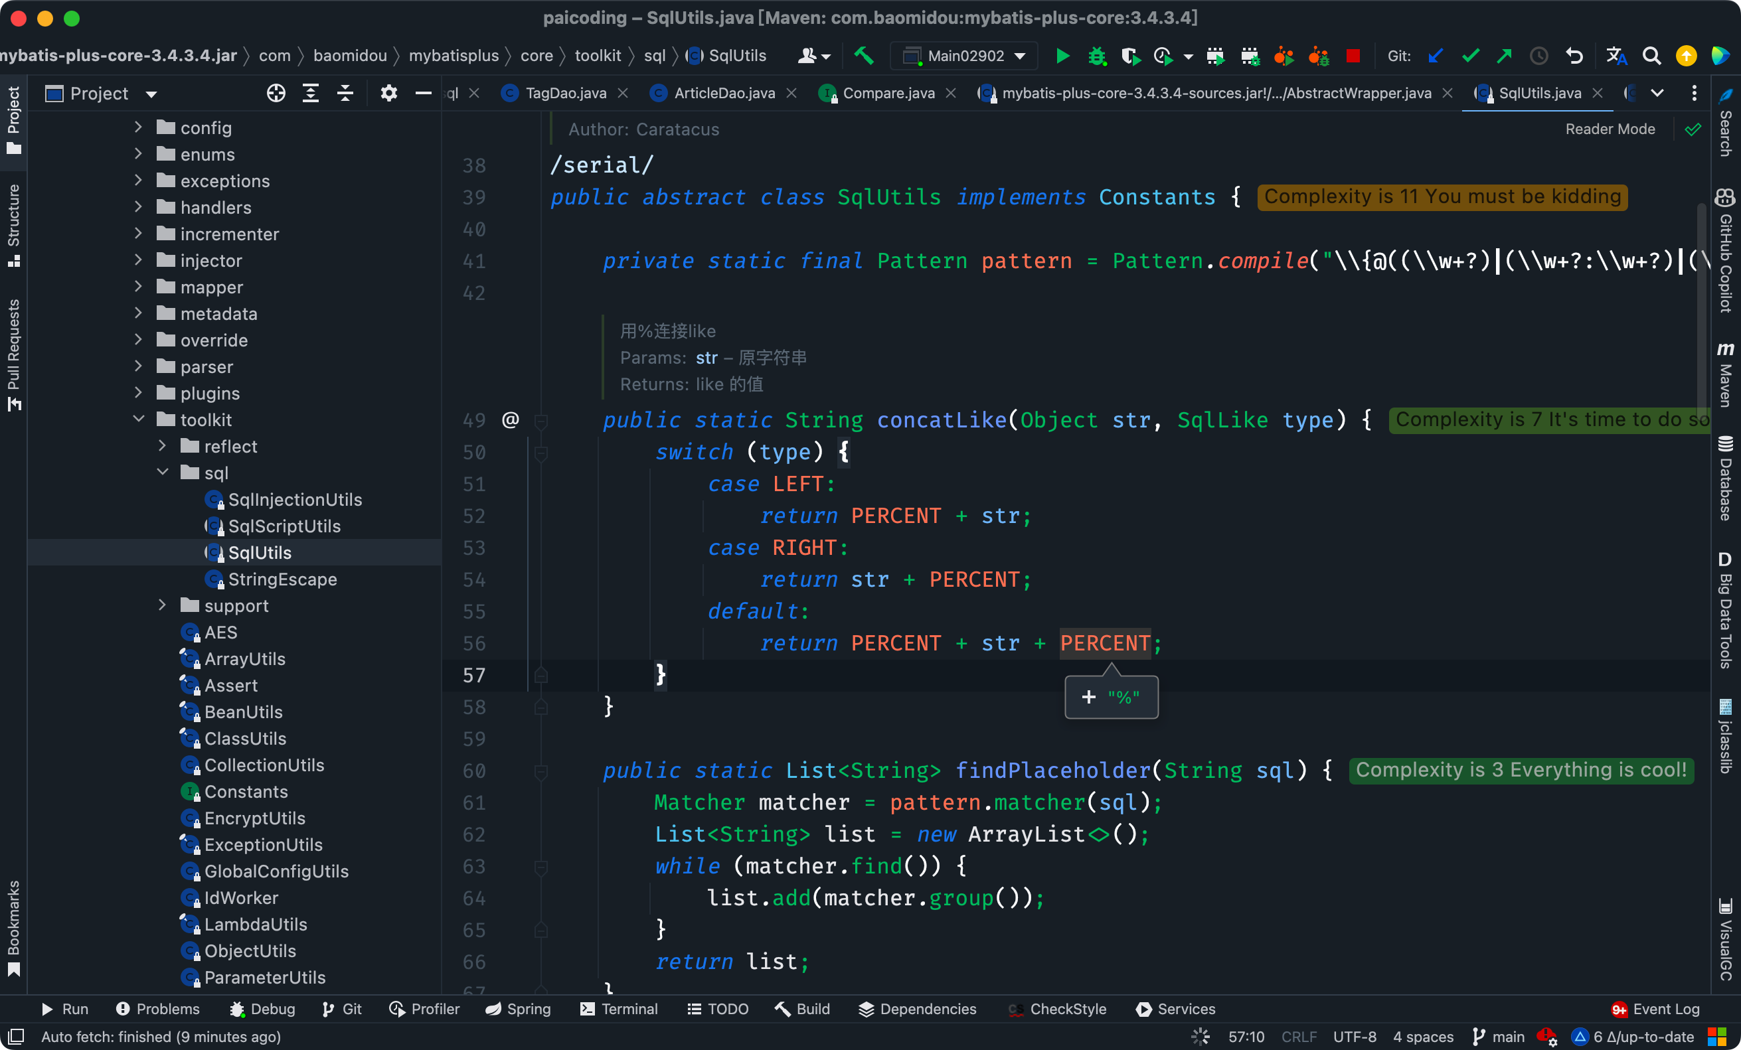The width and height of the screenshot is (1741, 1050).
Task: Toggle Reader Mode in editor
Action: (x=1610, y=129)
